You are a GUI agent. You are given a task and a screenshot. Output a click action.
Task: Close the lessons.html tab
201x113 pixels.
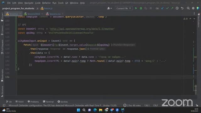click(42, 14)
